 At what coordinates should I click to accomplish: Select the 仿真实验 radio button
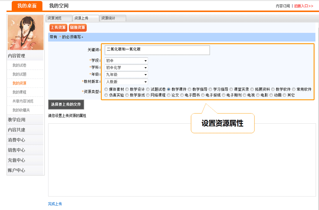(x=106, y=95)
